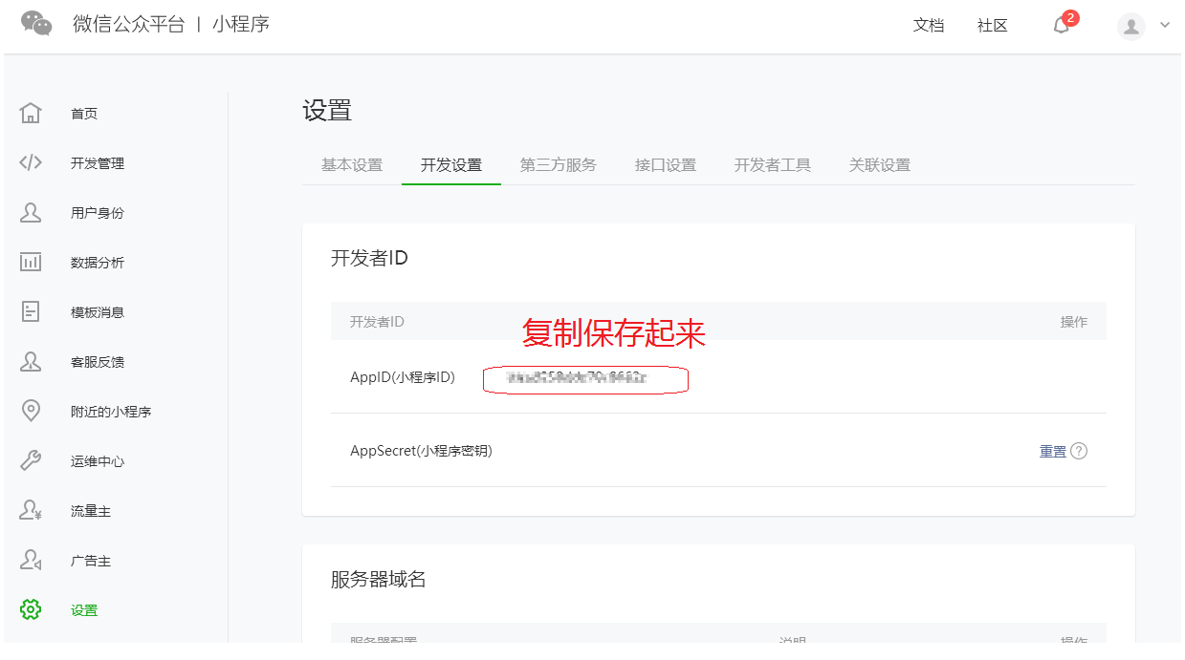The height and width of the screenshot is (660, 1185).
Task: Open the 社区 link in header
Action: pyautogui.click(x=993, y=26)
